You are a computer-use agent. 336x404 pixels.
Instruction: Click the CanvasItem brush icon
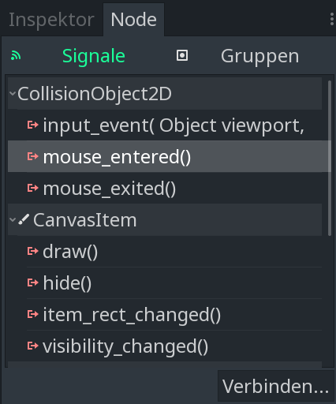point(24,219)
